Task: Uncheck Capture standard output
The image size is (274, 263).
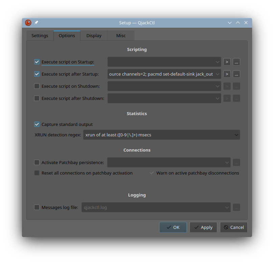Action: pyautogui.click(x=37, y=124)
